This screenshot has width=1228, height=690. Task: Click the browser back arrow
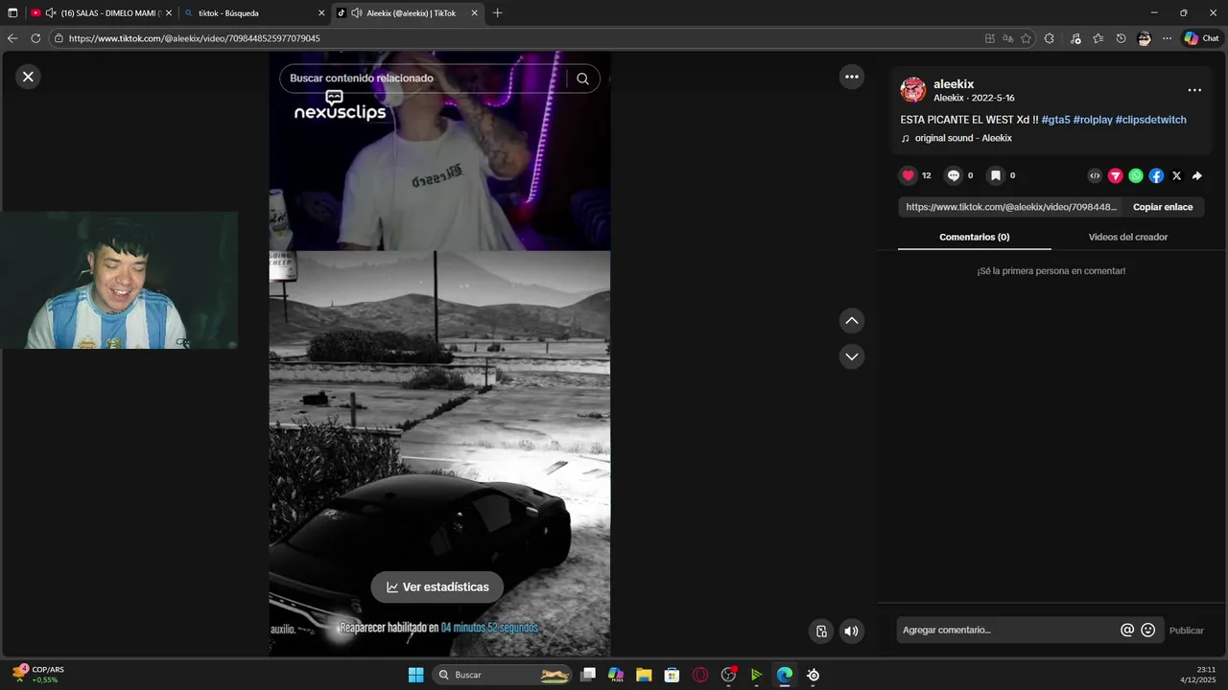(x=12, y=38)
